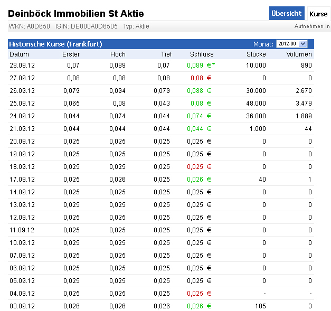Viewport: 331px width, 311px height.
Task: Select the Tief value 0,043
Action: (x=162, y=103)
